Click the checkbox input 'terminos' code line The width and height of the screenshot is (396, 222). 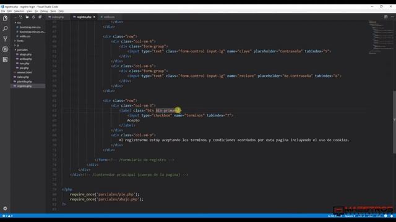pos(180,115)
